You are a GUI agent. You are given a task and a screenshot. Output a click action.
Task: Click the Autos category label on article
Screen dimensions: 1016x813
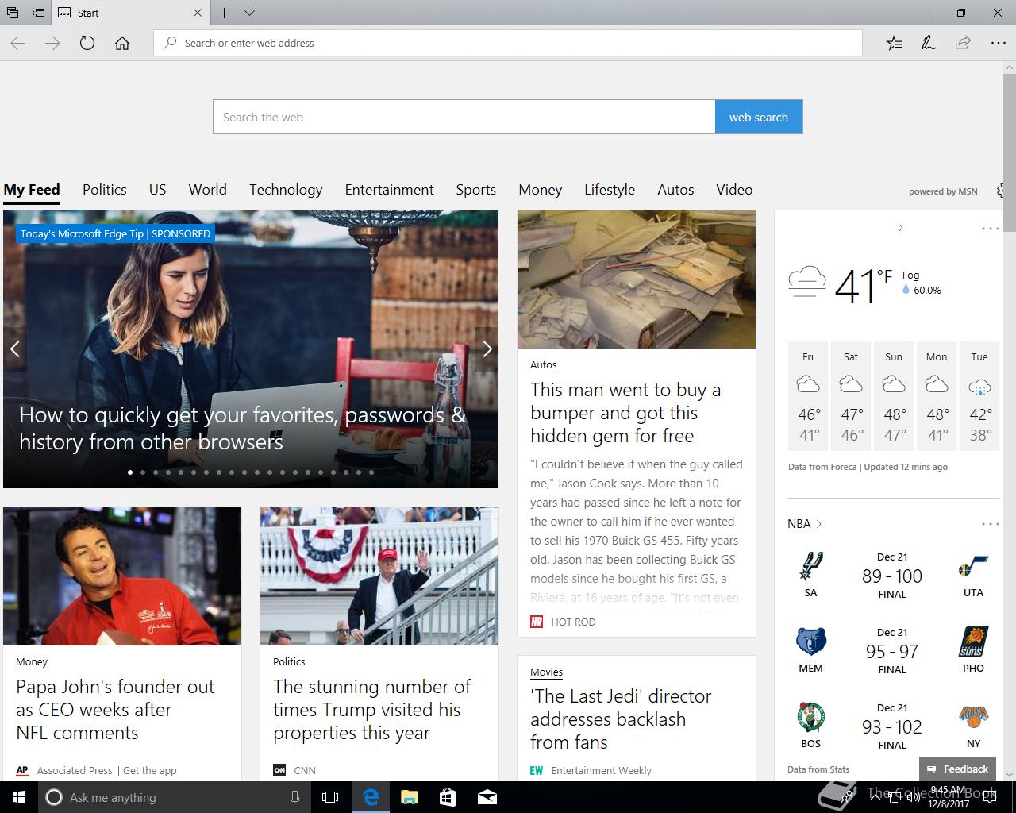pyautogui.click(x=544, y=364)
